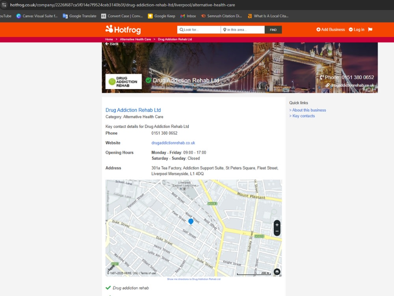Click the blue map location marker

(x=191, y=221)
